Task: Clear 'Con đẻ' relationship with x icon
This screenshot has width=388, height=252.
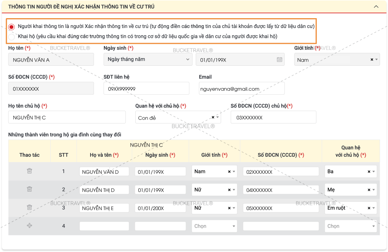Action: click(x=213, y=117)
